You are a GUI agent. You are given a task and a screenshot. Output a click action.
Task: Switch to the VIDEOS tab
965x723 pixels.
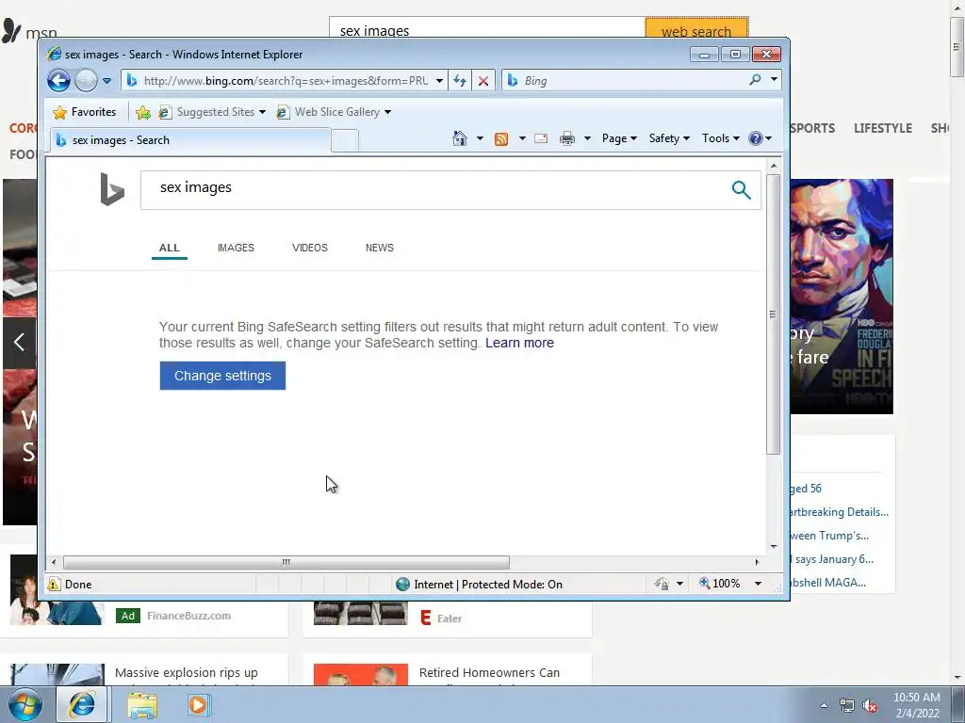tap(309, 248)
